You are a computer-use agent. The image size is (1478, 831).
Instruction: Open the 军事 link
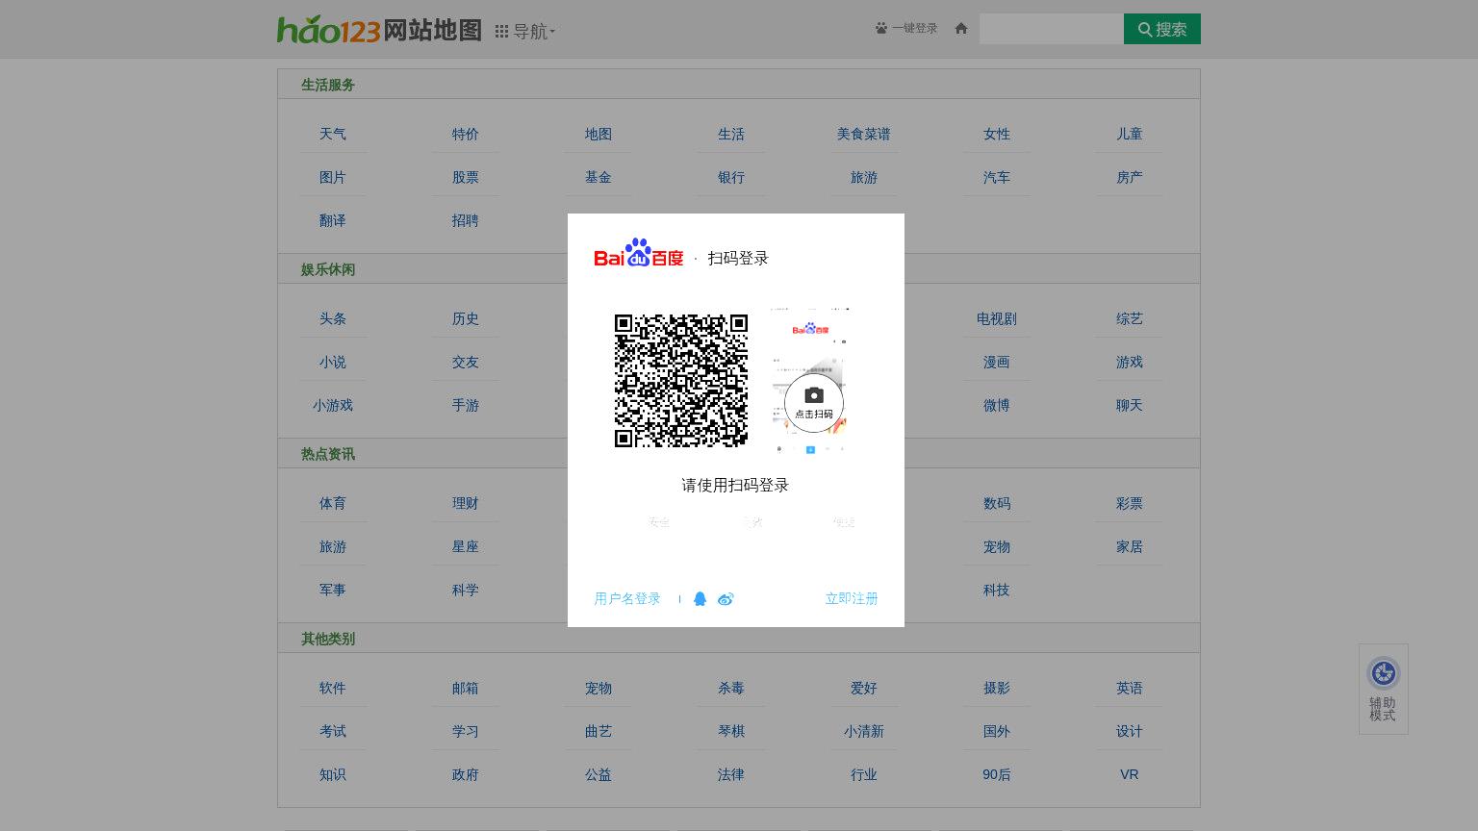pos(333,590)
